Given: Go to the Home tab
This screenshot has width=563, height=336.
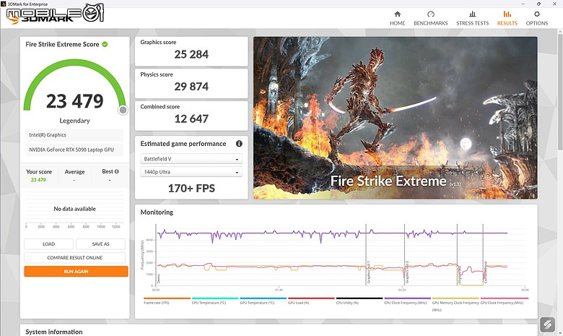Looking at the screenshot, I should (397, 18).
